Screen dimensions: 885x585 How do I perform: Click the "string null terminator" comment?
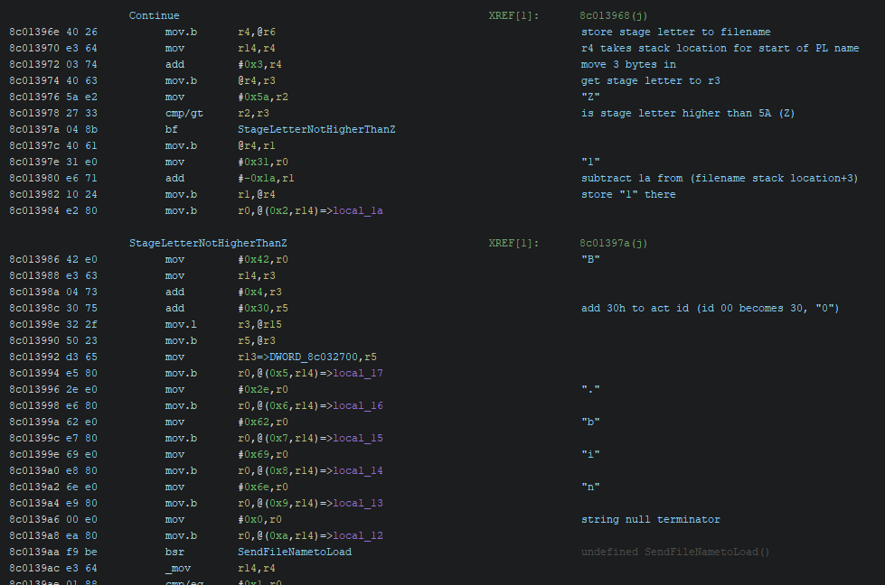tap(651, 519)
